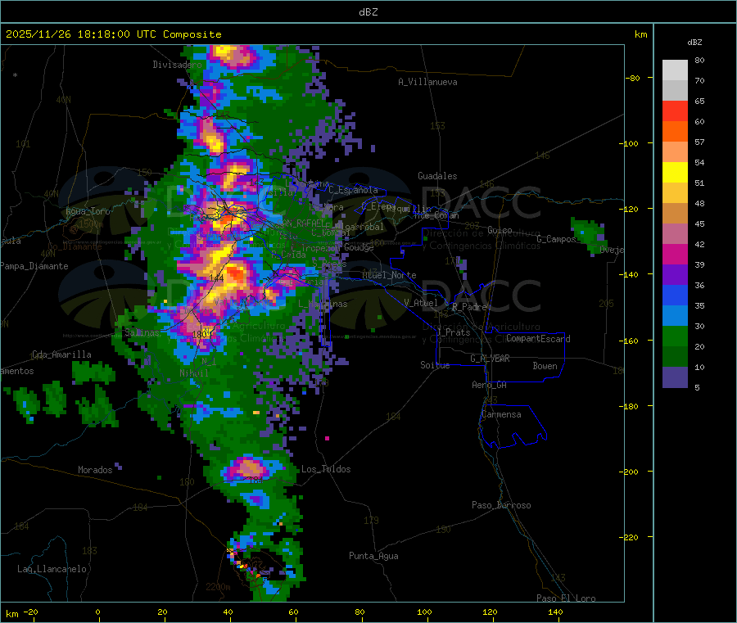Screen dimensions: 737x623
Task: Click the Carmensa map label
Action: (x=501, y=414)
